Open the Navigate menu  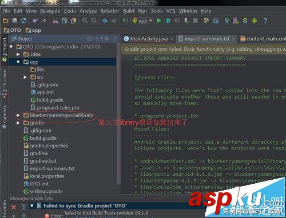pos(50,11)
